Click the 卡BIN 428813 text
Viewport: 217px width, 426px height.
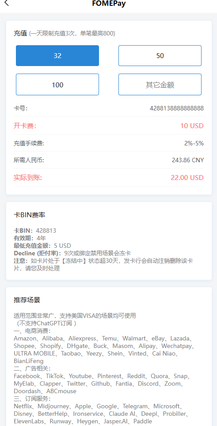35,231
